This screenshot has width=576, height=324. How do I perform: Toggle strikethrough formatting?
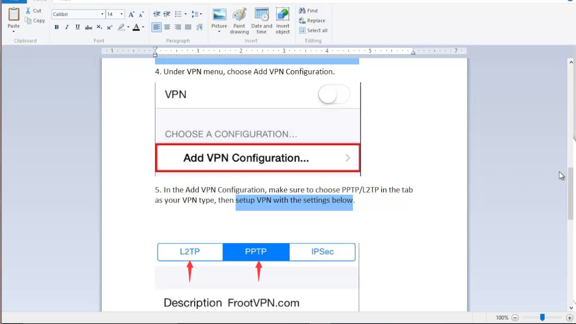88,27
